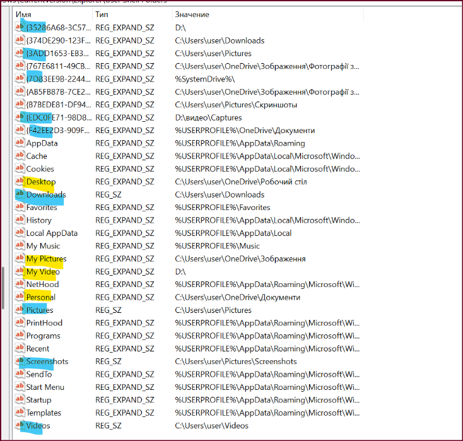This screenshot has width=463, height=441.
Task: Click the string icon of the History entry
Action: tap(20, 220)
